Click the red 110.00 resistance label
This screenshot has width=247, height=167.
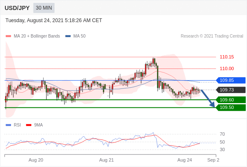226,68
